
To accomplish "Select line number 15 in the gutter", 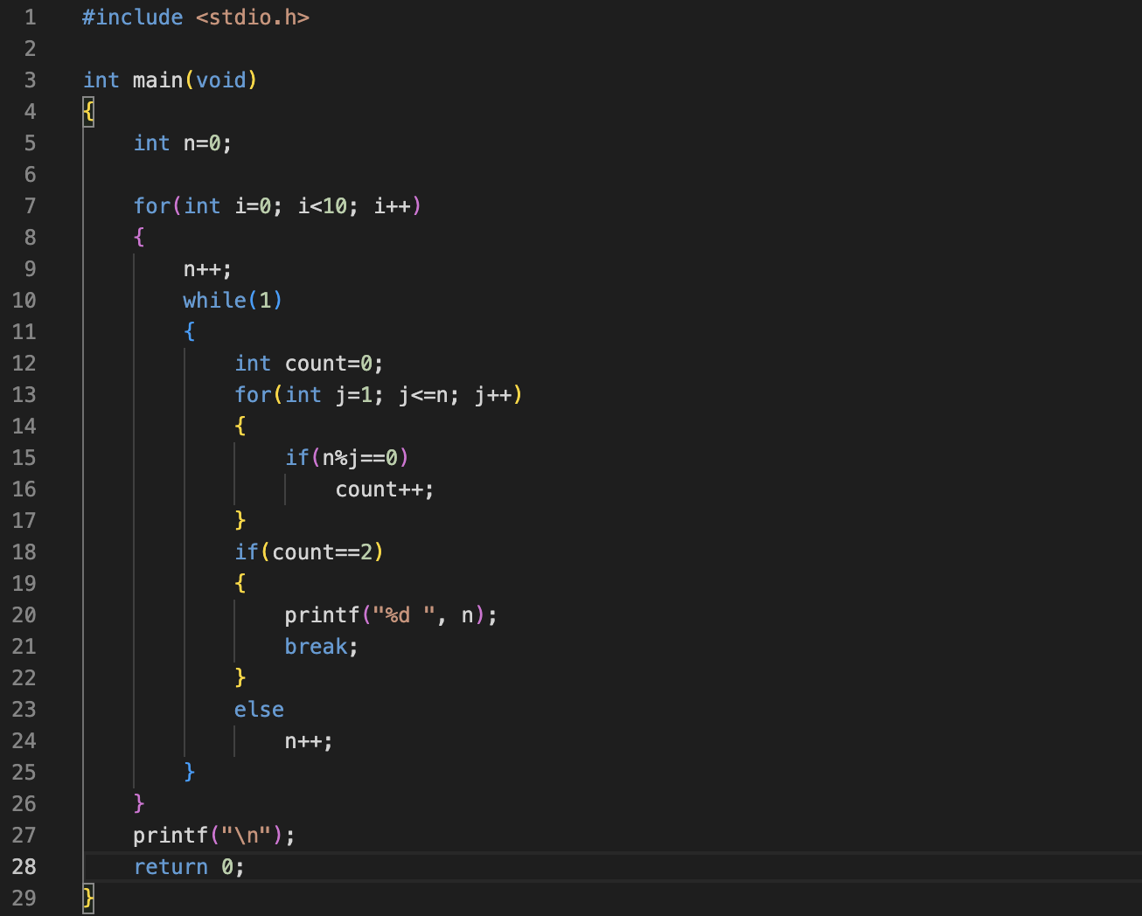I will pos(24,458).
